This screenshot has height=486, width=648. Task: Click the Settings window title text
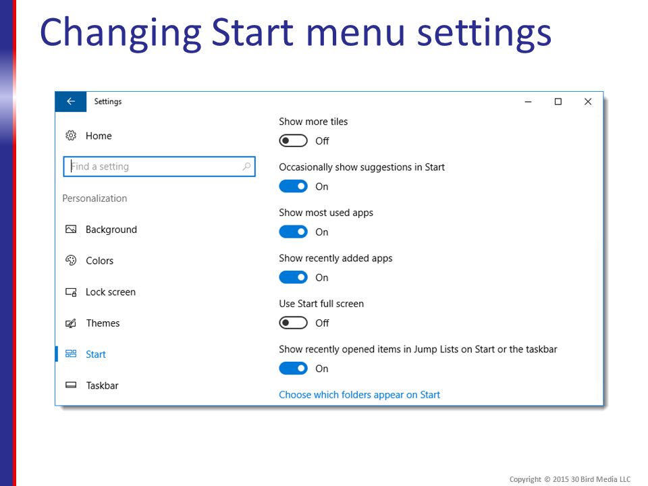tap(108, 102)
